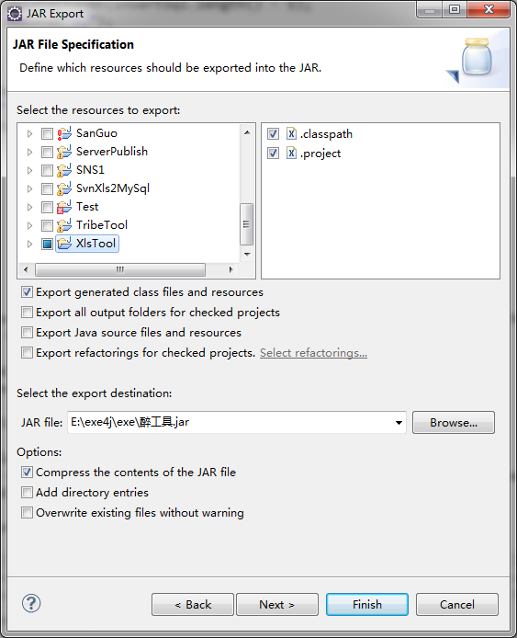The height and width of the screenshot is (638, 517).
Task: Open help via the question mark icon
Action: (x=31, y=603)
